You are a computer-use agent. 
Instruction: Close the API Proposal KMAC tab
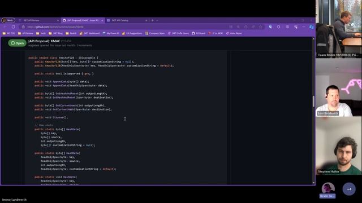(102, 20)
